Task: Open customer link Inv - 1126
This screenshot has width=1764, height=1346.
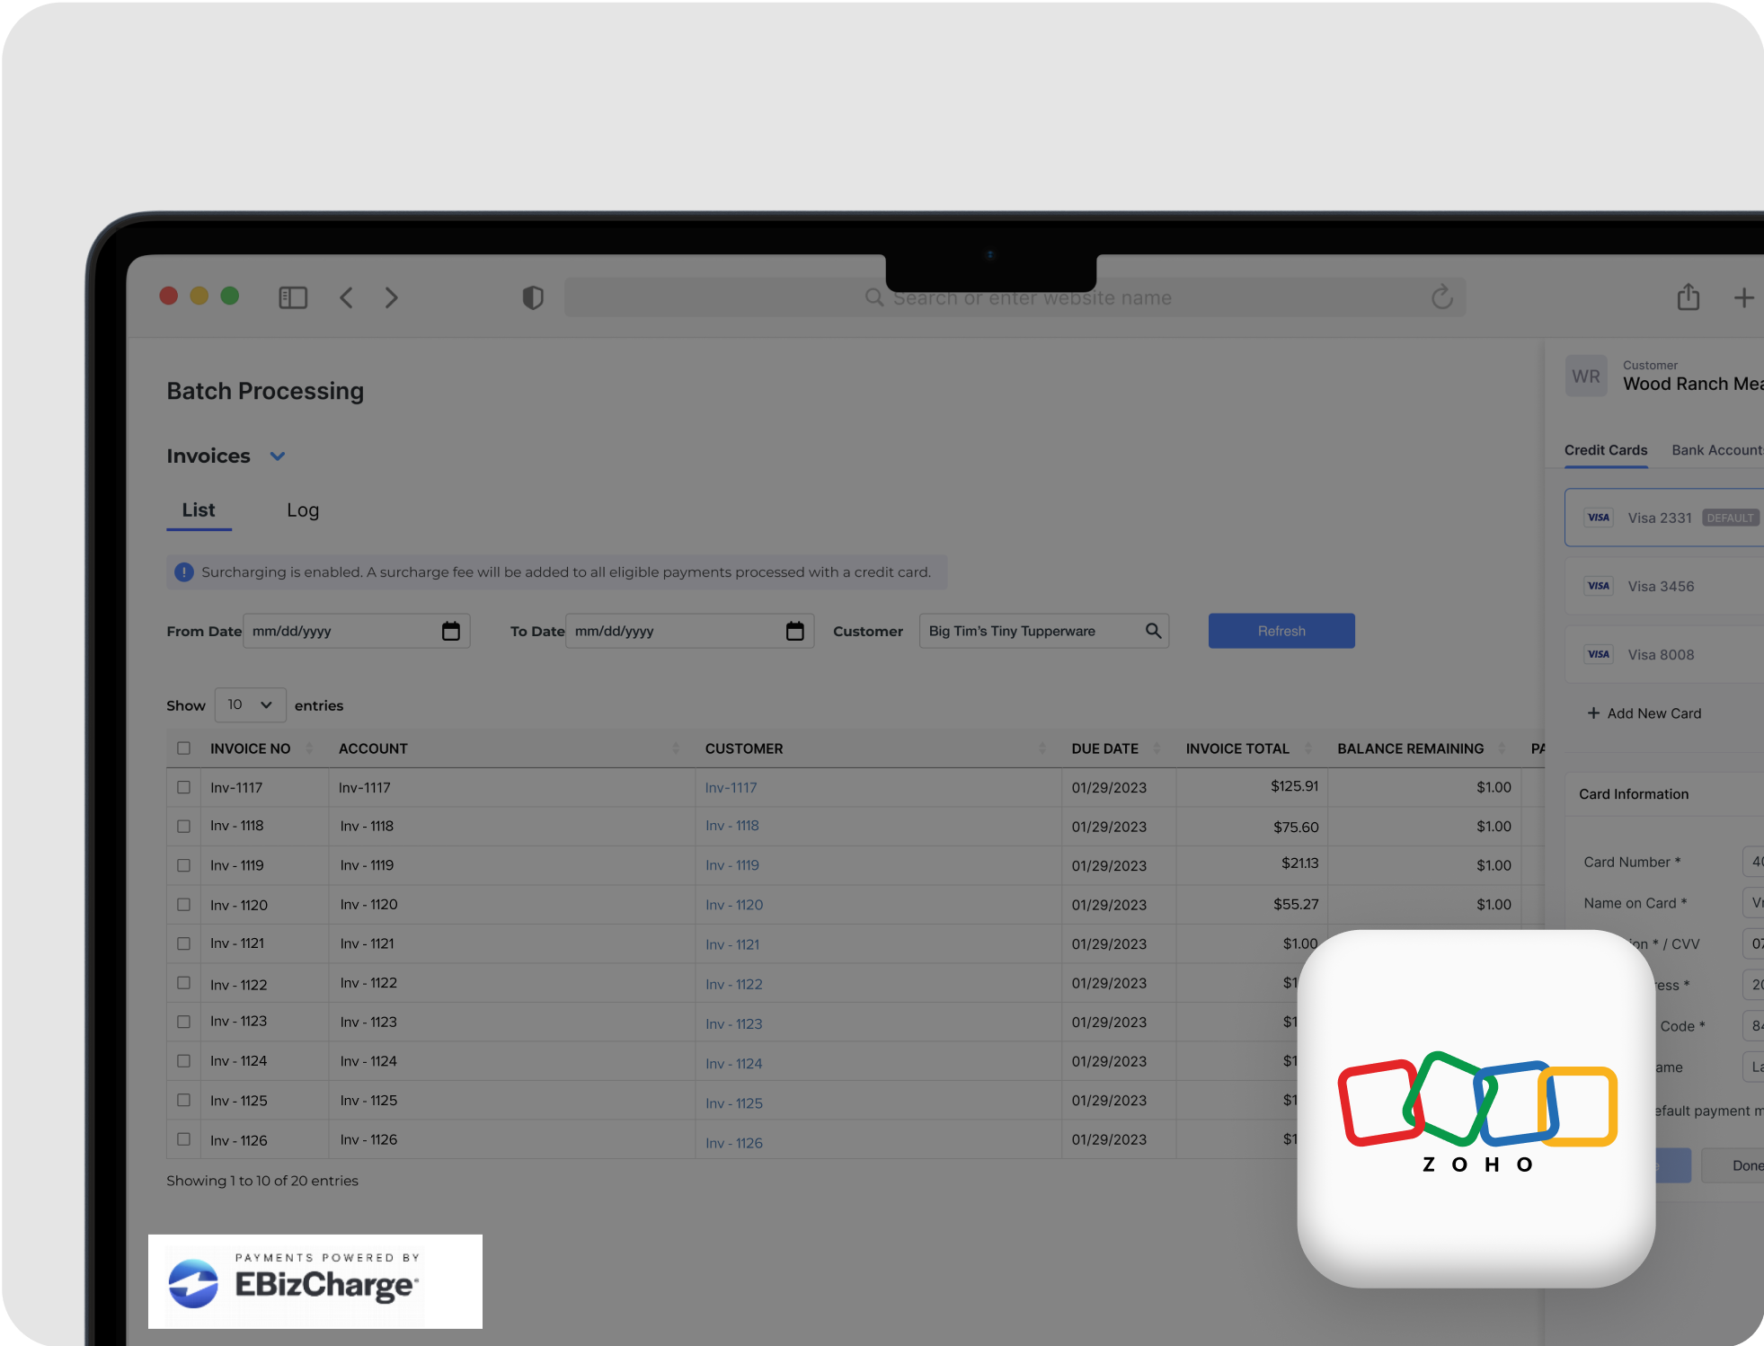Action: click(734, 1143)
